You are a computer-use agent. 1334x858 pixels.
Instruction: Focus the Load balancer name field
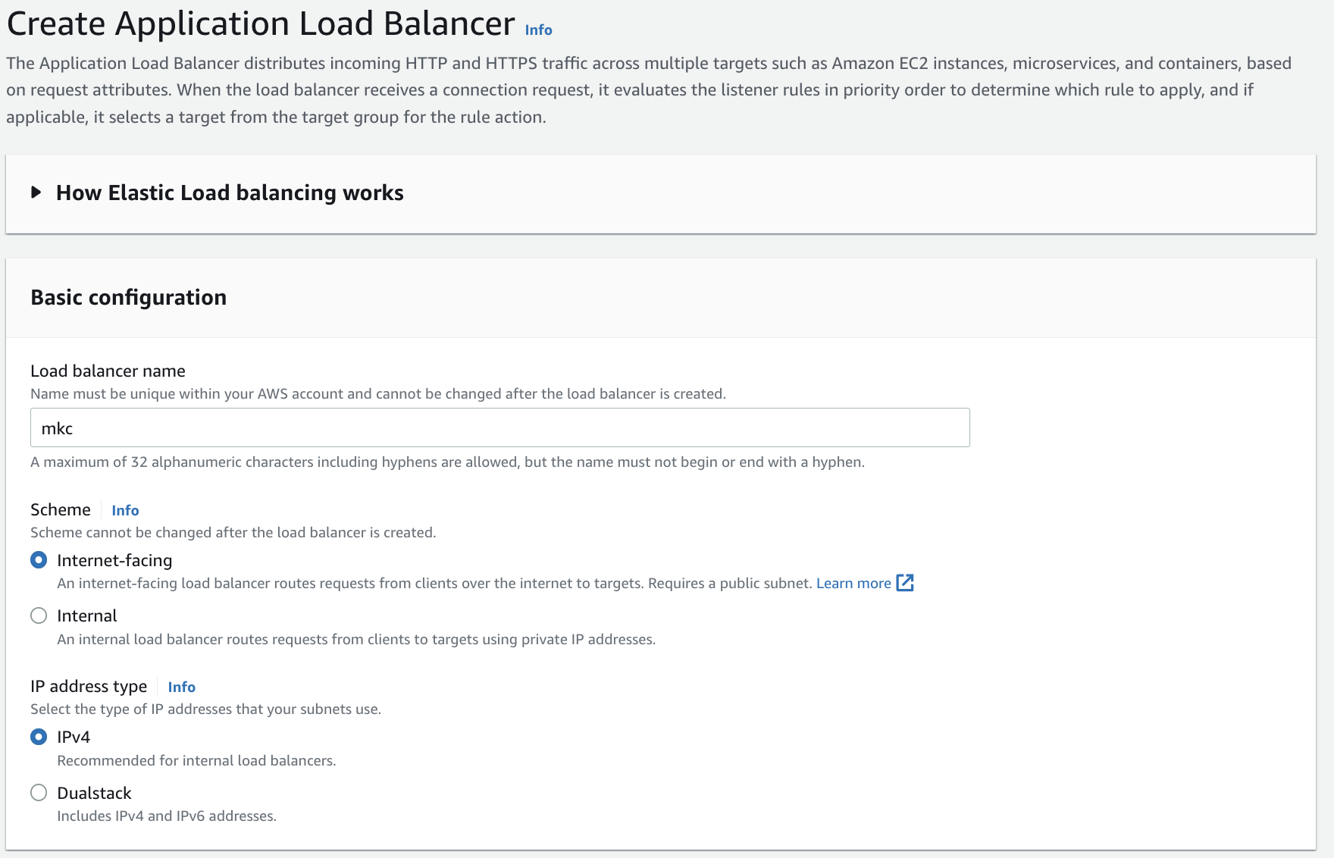[500, 427]
